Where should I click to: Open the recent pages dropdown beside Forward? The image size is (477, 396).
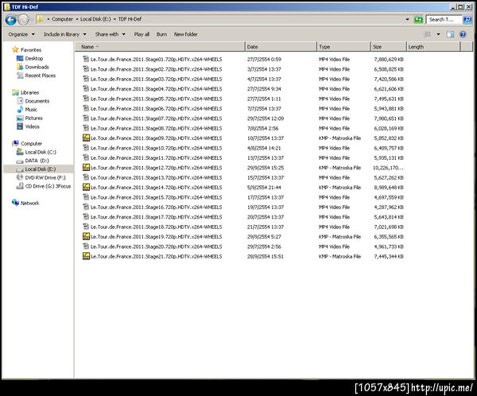[31, 20]
